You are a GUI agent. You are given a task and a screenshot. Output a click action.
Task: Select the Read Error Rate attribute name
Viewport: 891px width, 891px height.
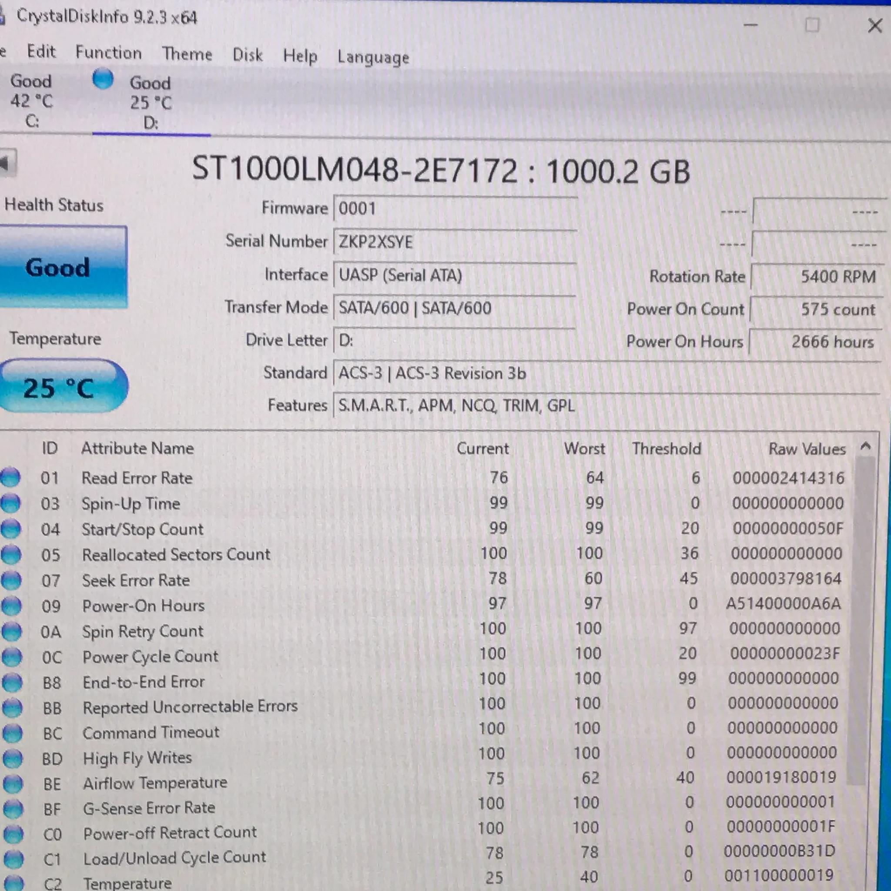tap(137, 478)
